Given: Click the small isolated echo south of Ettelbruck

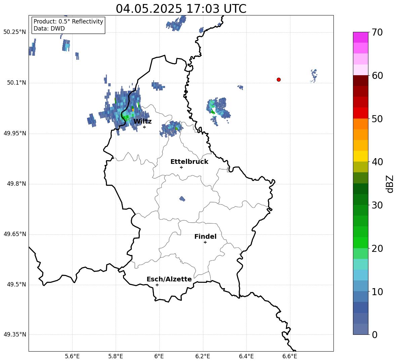Looking at the screenshot, I should [x=182, y=198].
